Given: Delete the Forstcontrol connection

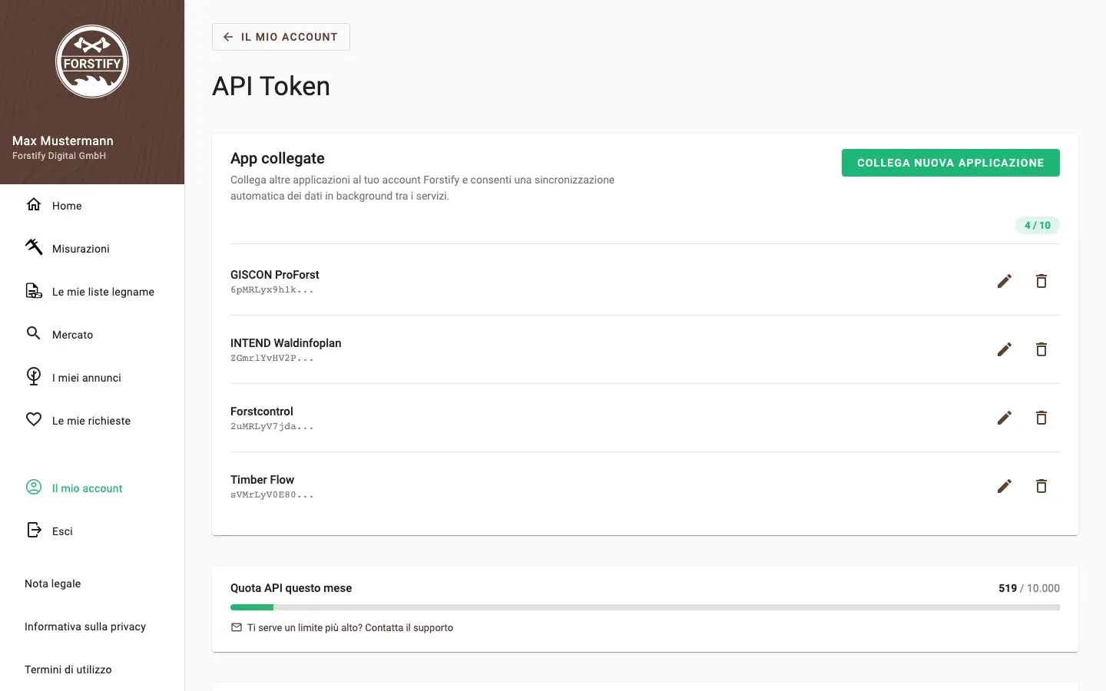Looking at the screenshot, I should point(1041,418).
